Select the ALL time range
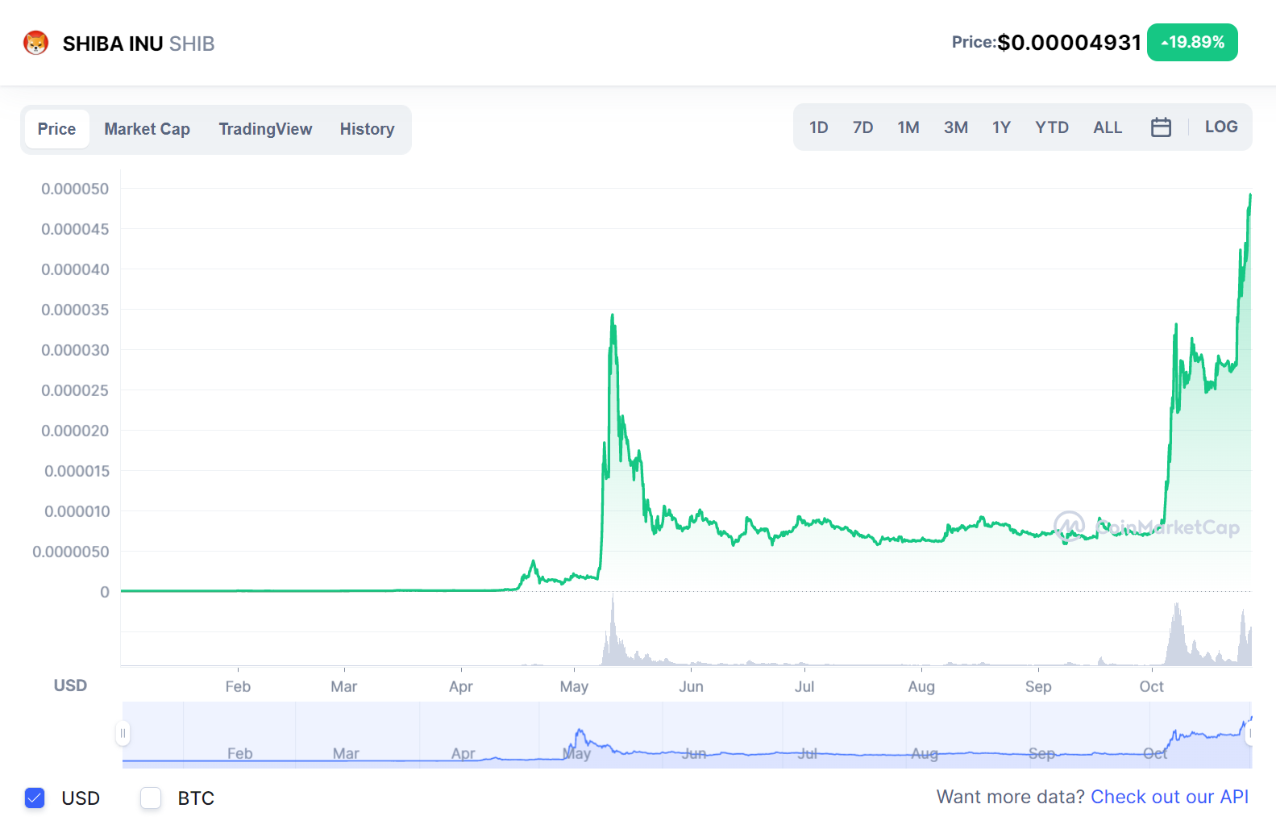 tap(1108, 127)
